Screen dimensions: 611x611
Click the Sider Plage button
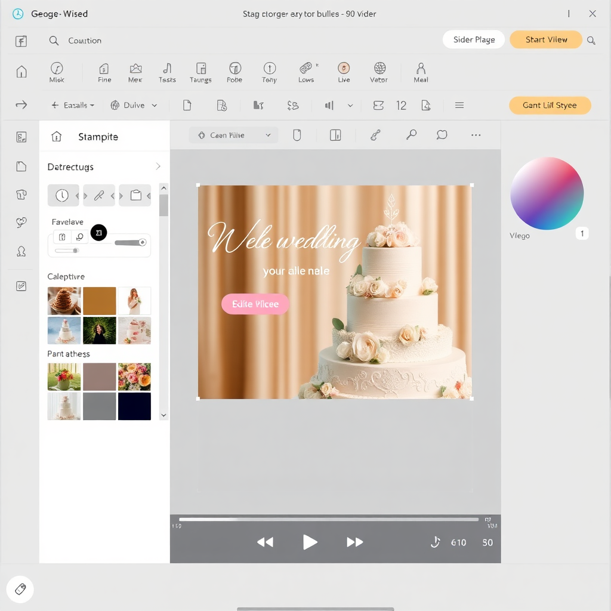[x=474, y=39]
